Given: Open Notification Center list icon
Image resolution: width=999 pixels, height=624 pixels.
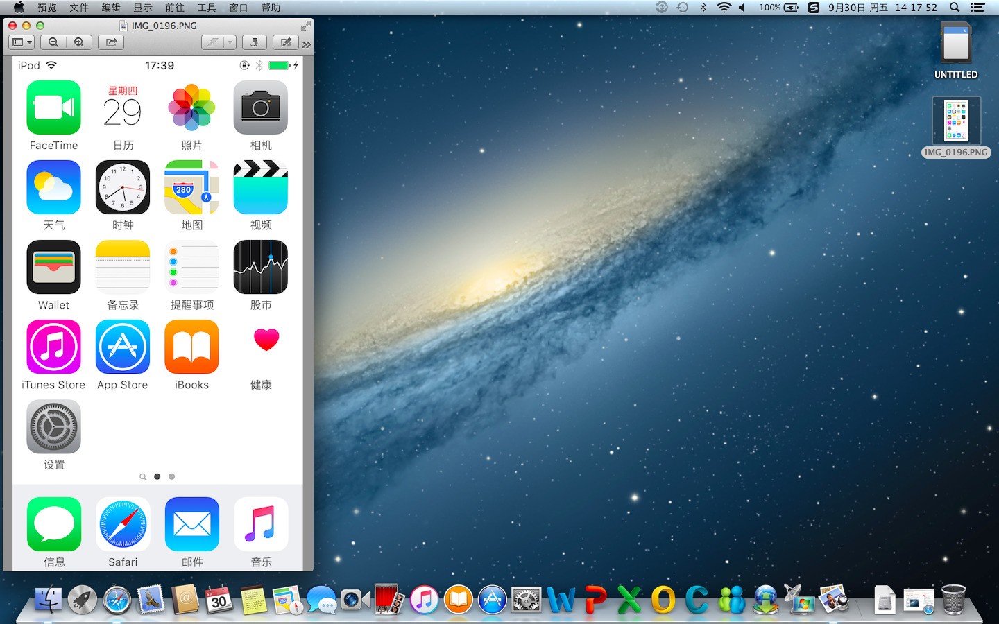Looking at the screenshot, I should (x=977, y=8).
